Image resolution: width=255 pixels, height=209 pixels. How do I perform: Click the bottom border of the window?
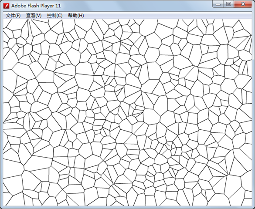coord(127,207)
